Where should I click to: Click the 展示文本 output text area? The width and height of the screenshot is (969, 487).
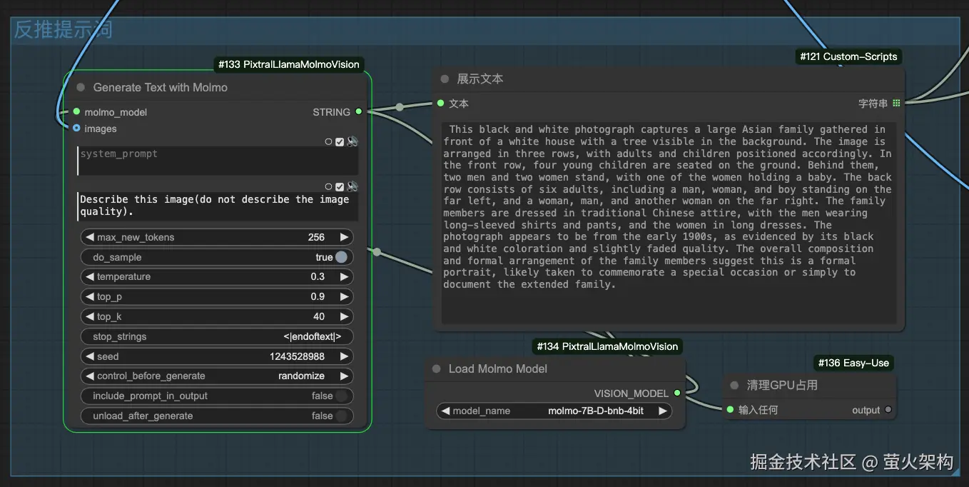pyautogui.click(x=669, y=223)
